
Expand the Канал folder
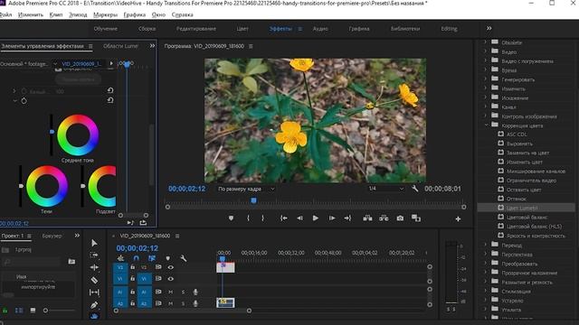click(486, 107)
